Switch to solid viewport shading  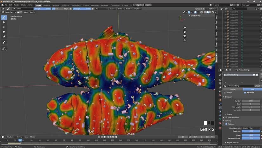coord(207,12)
